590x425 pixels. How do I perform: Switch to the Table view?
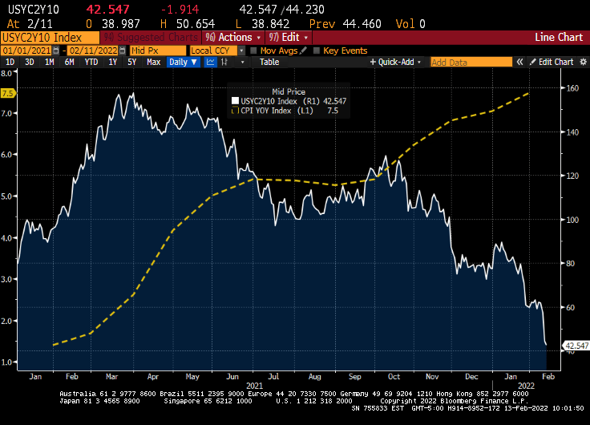(x=269, y=63)
